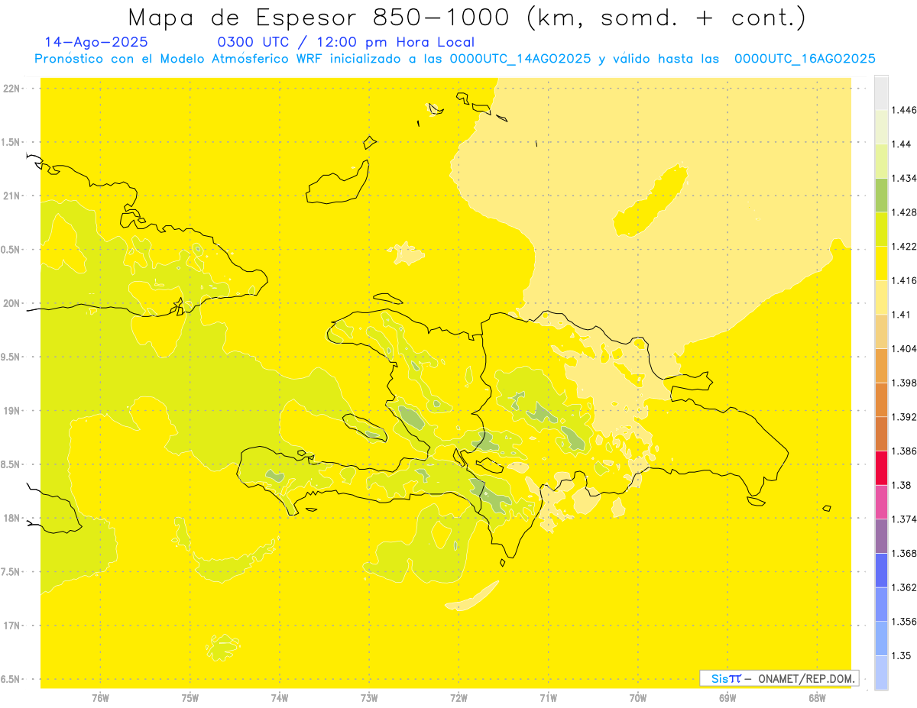Click the light blue 1.35–1.356 legend swatch

(x=881, y=638)
